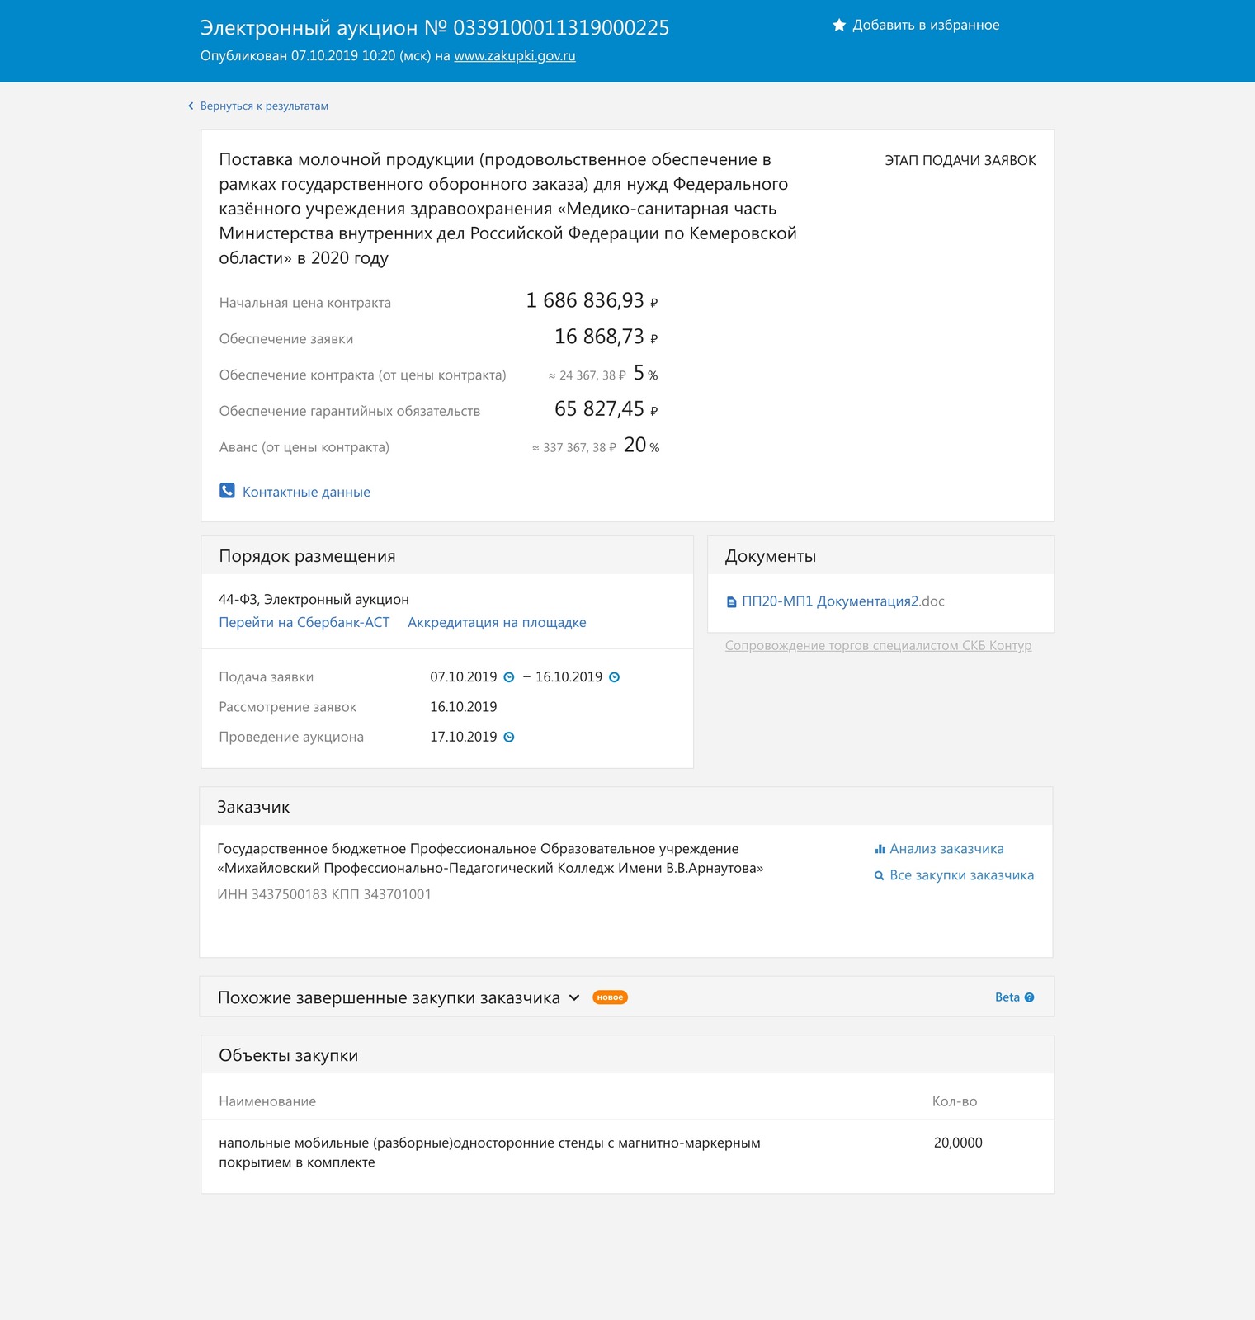This screenshot has height=1320, width=1255.
Task: Click Добавить в избранное text
Action: click(926, 26)
